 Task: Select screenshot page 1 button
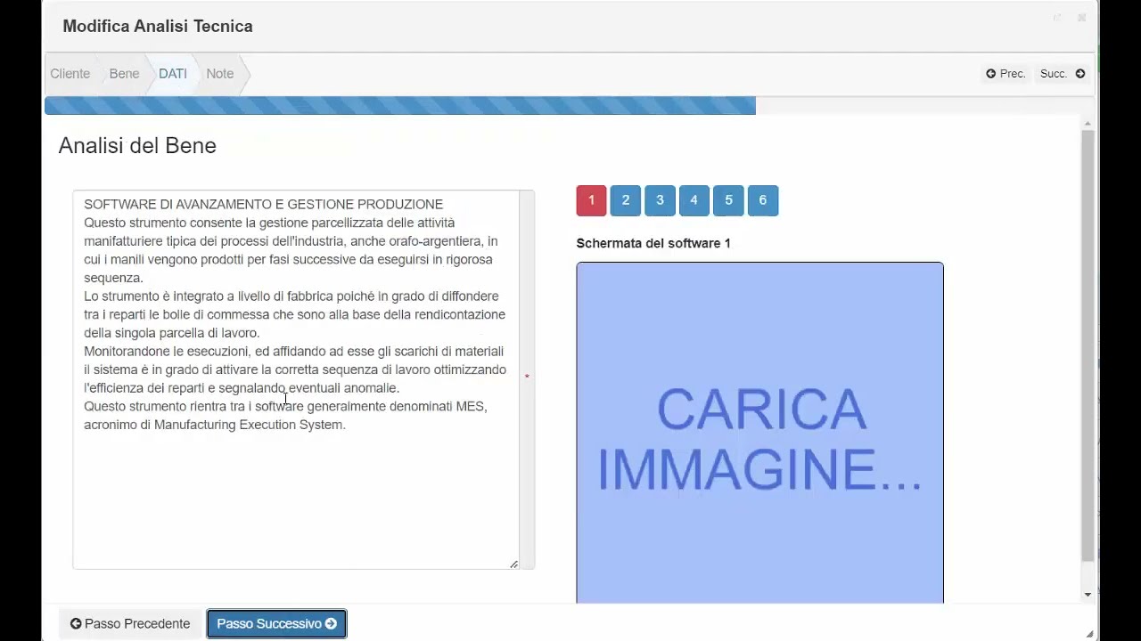tap(591, 200)
